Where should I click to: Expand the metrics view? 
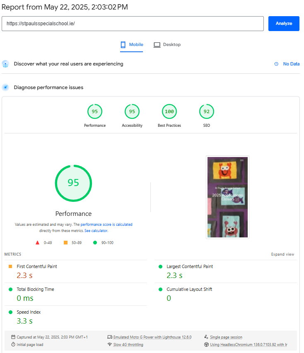click(x=282, y=254)
